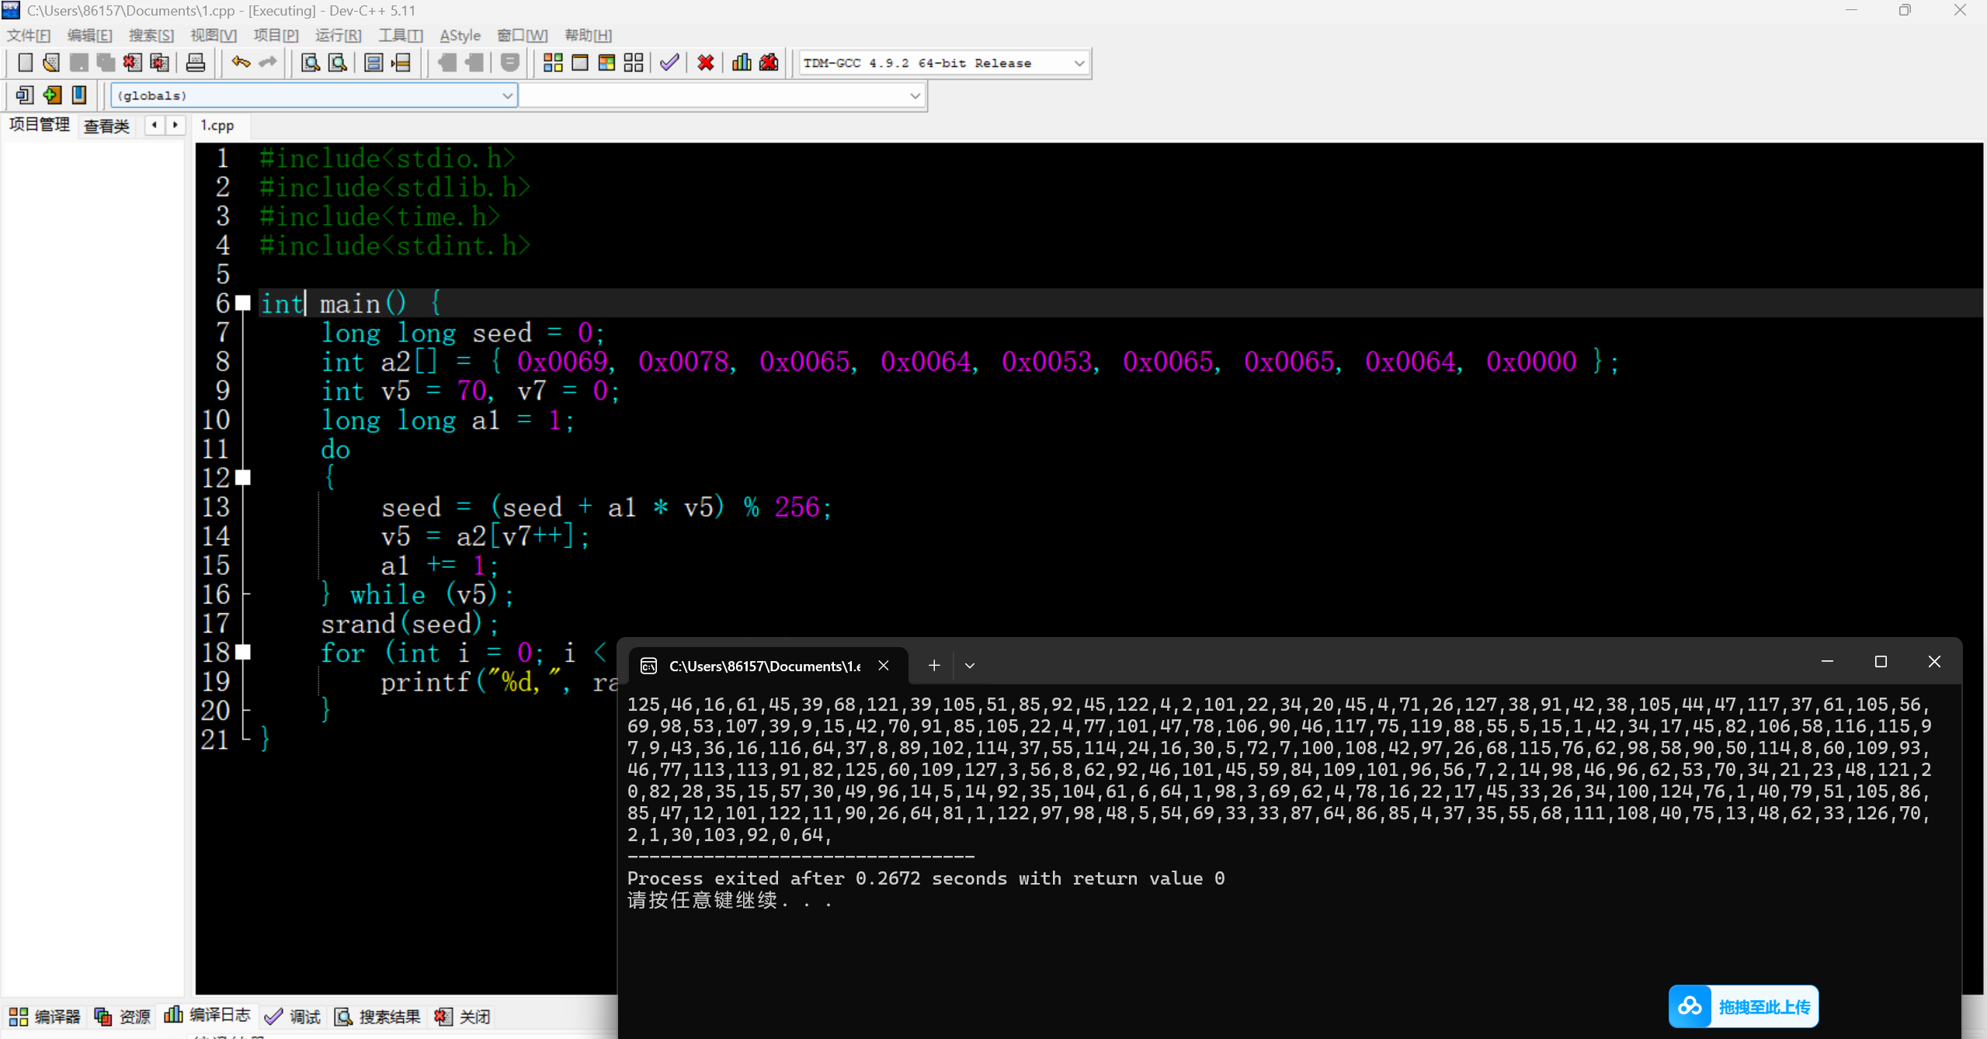Open the 调试 bottom tab
This screenshot has width=1987, height=1039.
click(x=293, y=1016)
